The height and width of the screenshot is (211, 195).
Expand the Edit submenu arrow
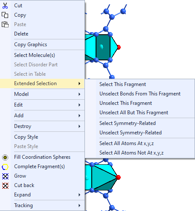tap(79, 105)
